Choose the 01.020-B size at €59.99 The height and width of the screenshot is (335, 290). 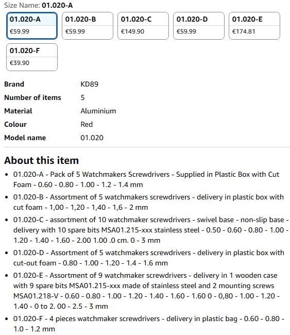click(x=88, y=26)
